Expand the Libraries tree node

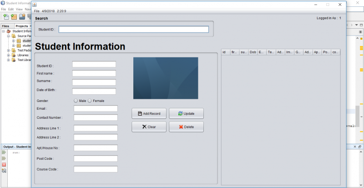click(x=8, y=56)
